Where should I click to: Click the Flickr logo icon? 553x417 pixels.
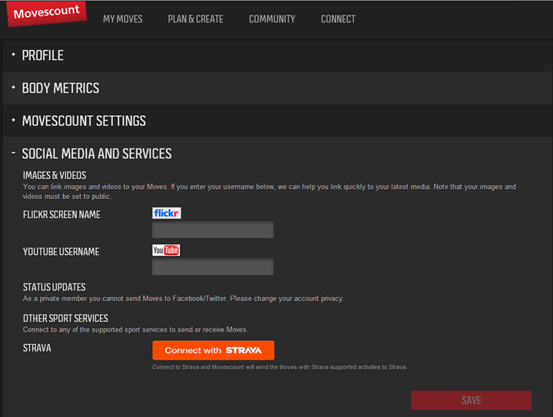click(167, 213)
